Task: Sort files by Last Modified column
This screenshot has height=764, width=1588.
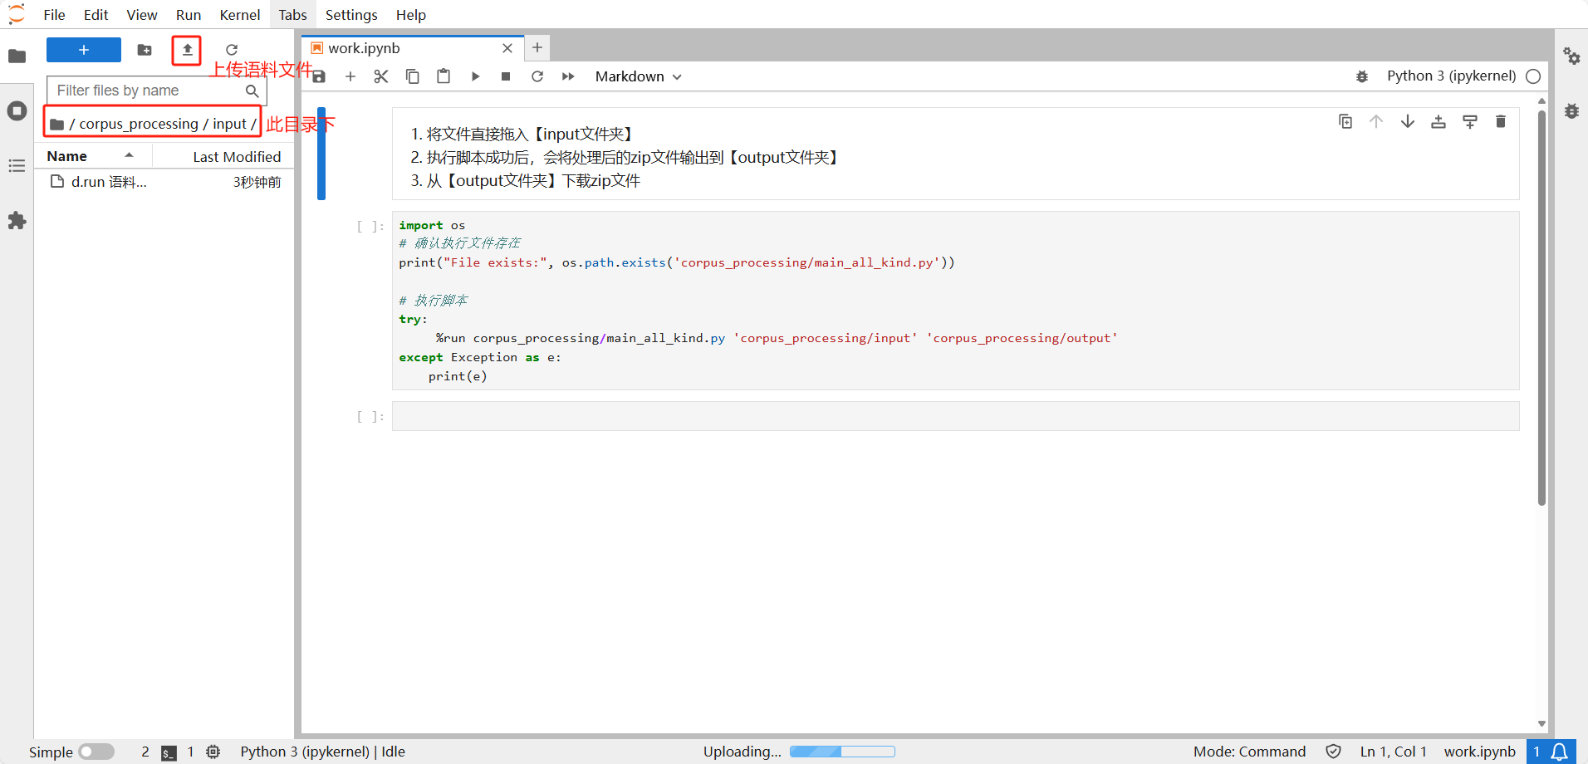Action: 236,156
